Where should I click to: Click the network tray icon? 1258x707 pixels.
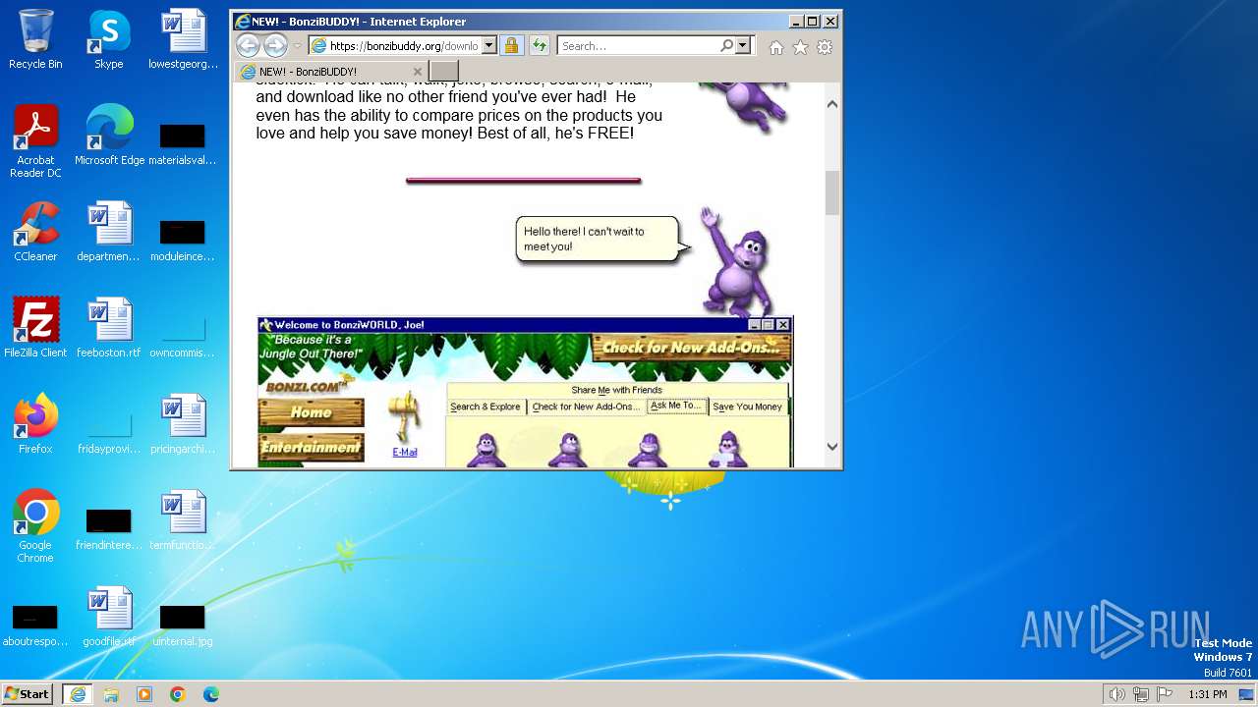point(1141,694)
